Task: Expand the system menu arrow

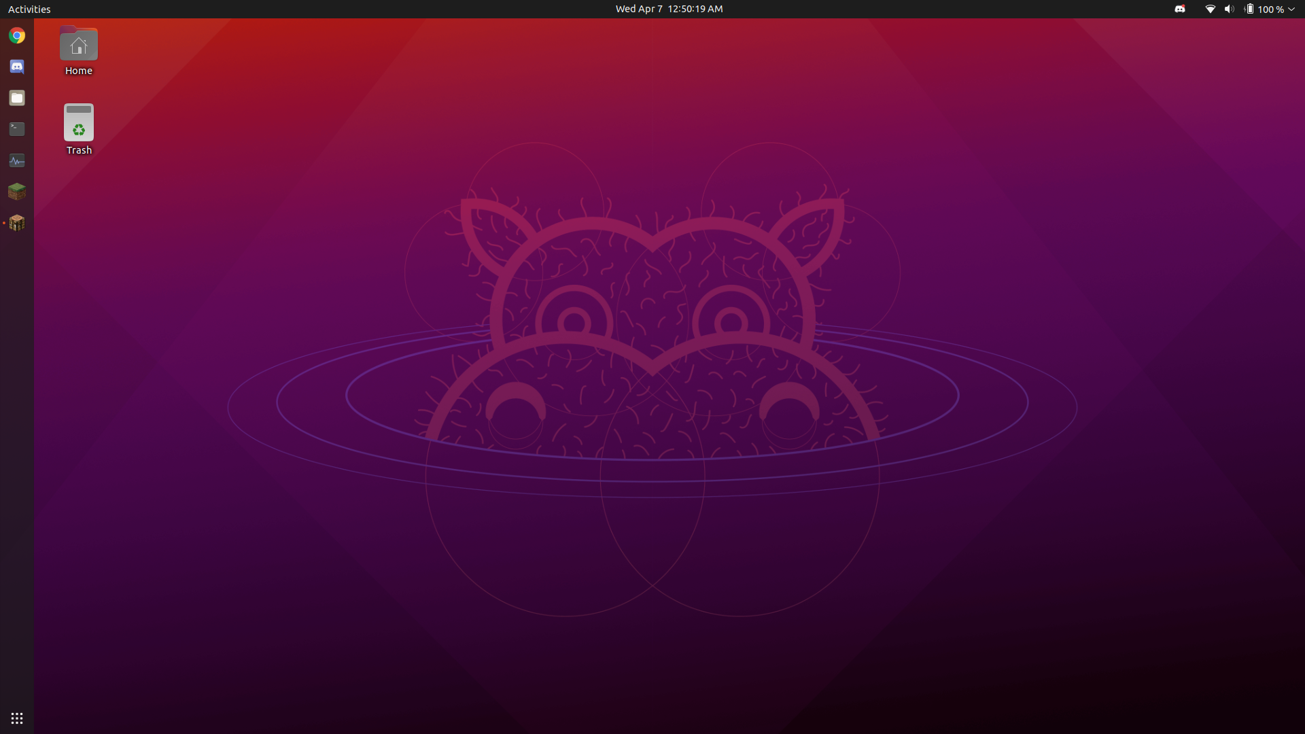Action: tap(1291, 9)
